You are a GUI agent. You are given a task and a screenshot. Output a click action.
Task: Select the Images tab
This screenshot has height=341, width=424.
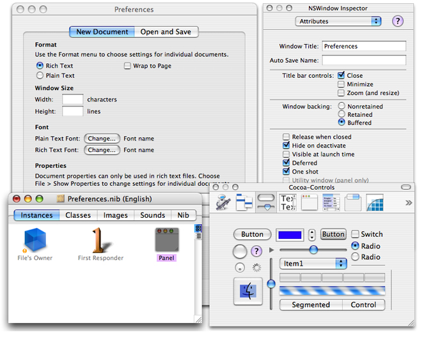pos(116,215)
